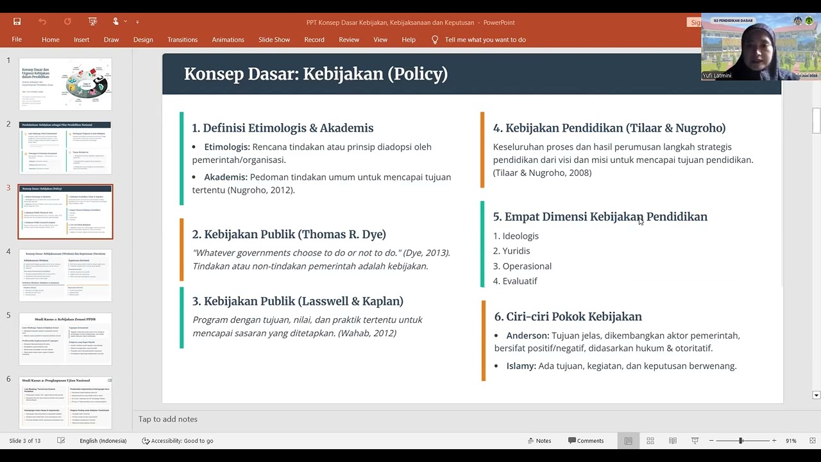Click heading '2. Kebijakan Publik (Thomas R. Dye)'
Viewport: 821px width, 462px height.
tap(289, 234)
